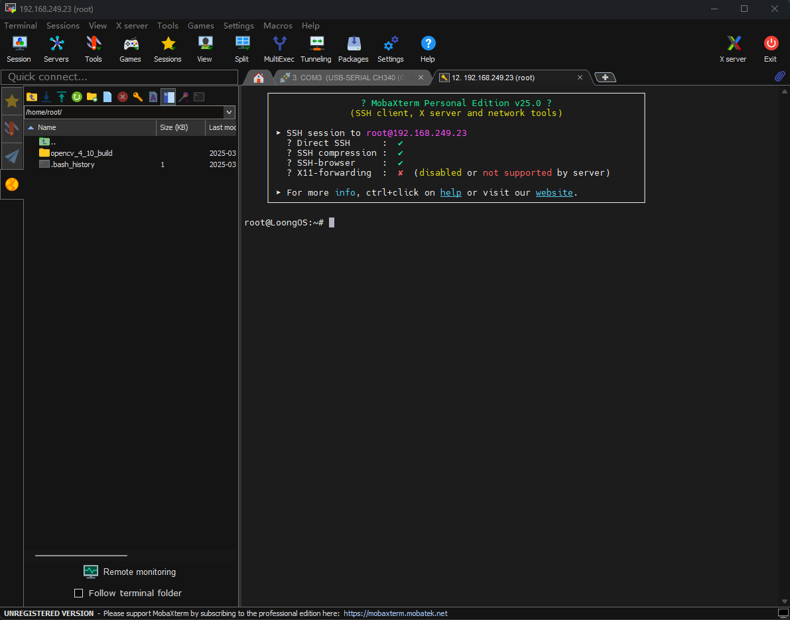Open the Settings gear toolbar icon

pos(391,49)
